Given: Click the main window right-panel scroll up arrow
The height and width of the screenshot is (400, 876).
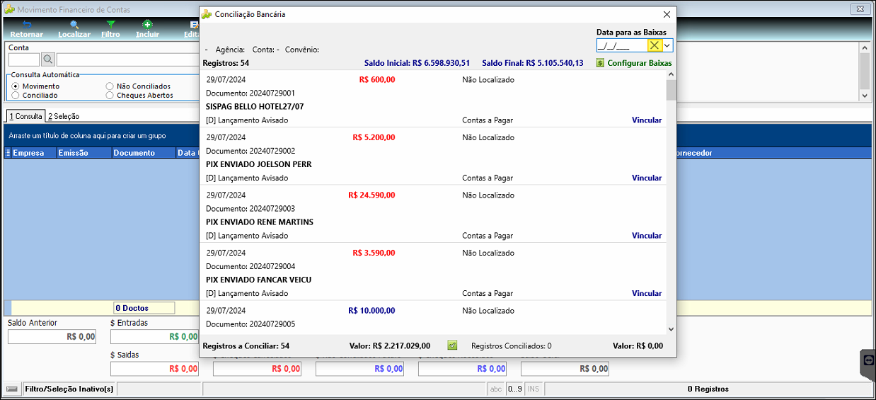Looking at the screenshot, I should [865, 47].
